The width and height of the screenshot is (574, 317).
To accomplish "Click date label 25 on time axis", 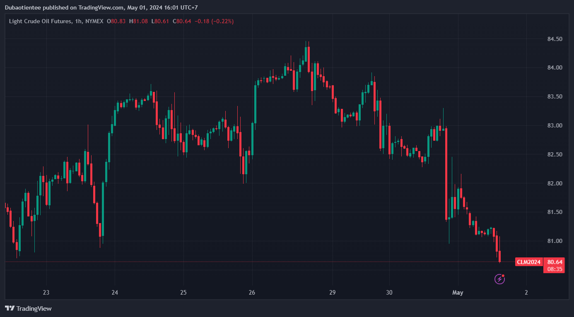I will [x=183, y=293].
